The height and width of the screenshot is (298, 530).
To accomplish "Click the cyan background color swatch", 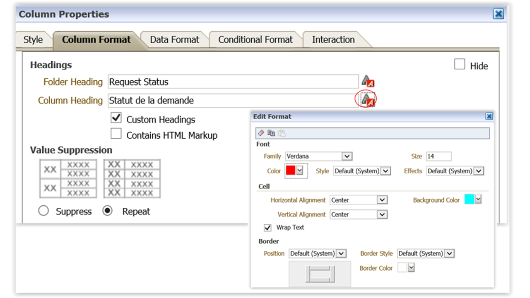I will [470, 199].
